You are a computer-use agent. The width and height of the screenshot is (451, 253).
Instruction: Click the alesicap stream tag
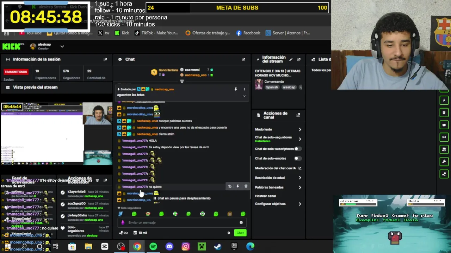[289, 87]
